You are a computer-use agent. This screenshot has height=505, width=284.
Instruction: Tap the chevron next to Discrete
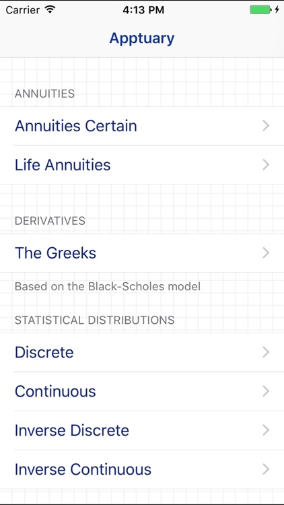266,352
